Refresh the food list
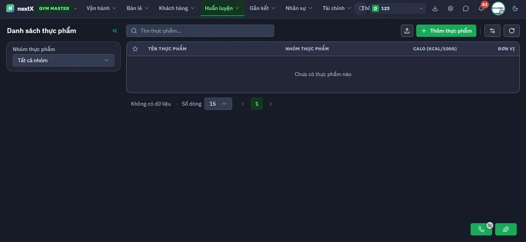This screenshot has width=526, height=242. [512, 31]
